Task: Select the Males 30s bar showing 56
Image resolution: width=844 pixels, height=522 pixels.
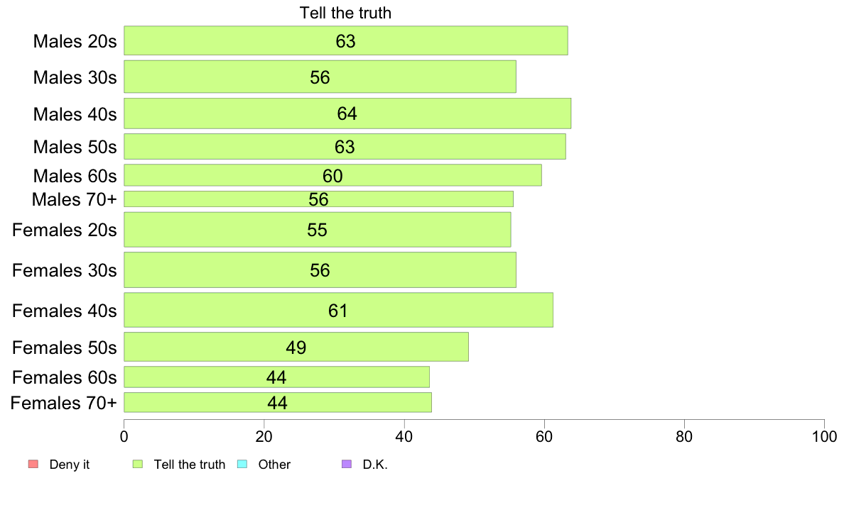Action: click(x=320, y=77)
